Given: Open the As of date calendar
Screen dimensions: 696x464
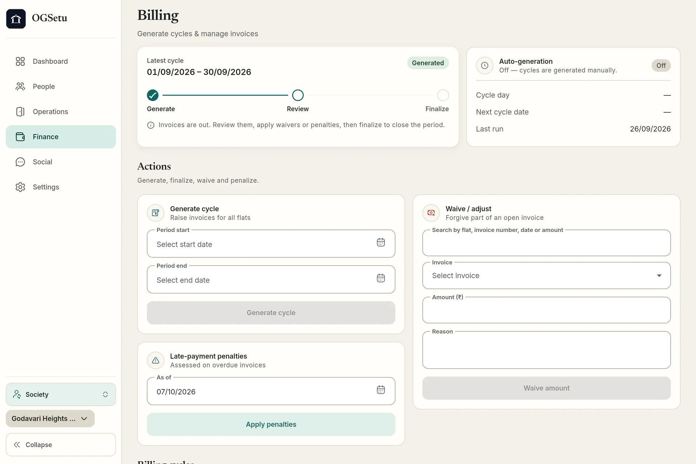Looking at the screenshot, I should click(381, 390).
